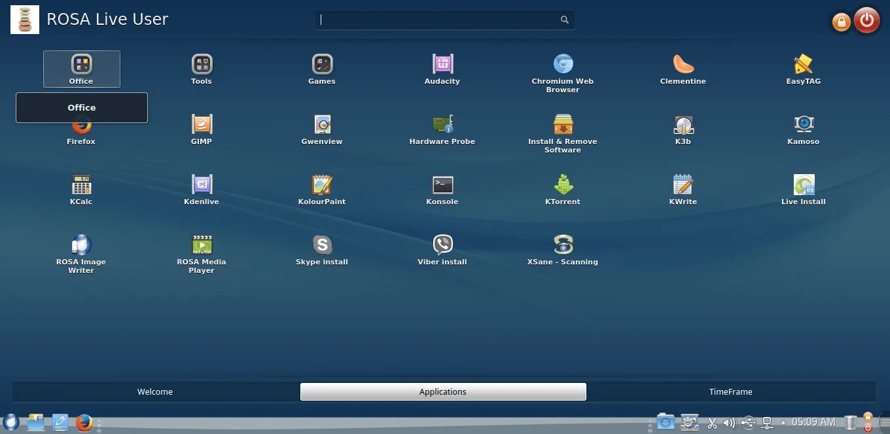Open the text editor pinned to the taskbar

60,423
